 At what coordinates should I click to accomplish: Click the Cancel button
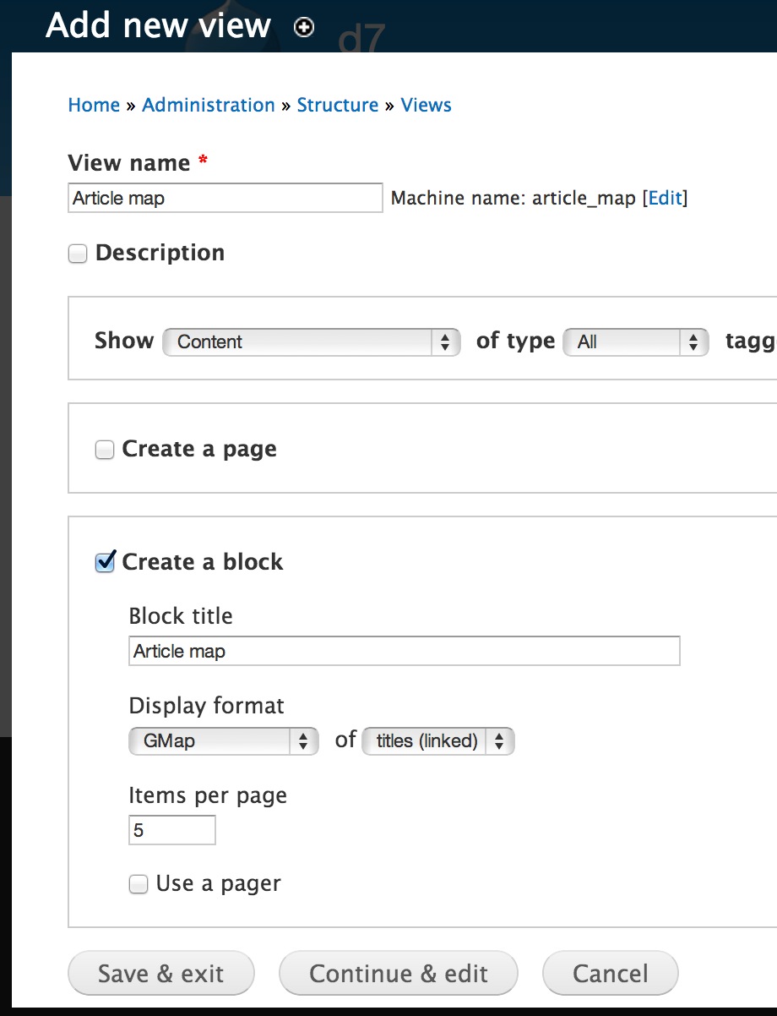point(610,973)
